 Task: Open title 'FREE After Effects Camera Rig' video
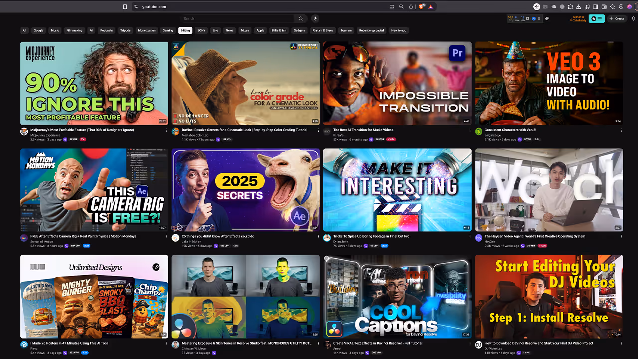tap(83, 236)
